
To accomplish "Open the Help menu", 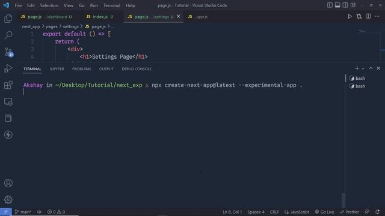I will pyautogui.click(x=131, y=5).
